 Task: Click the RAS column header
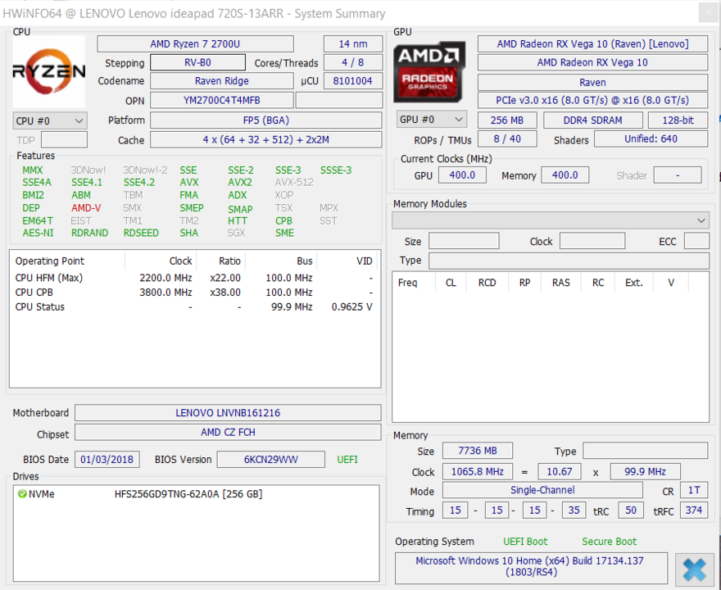tap(561, 283)
